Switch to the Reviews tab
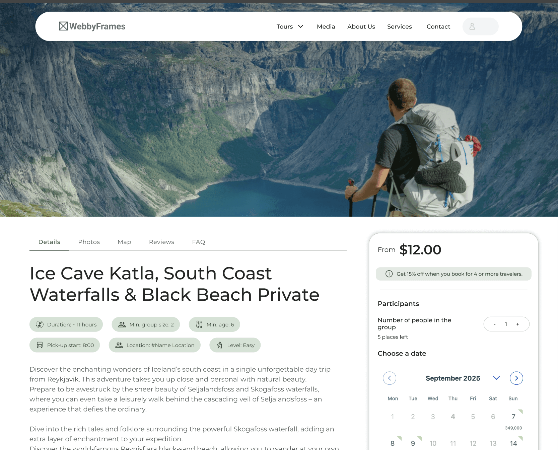The height and width of the screenshot is (450, 558). coord(161,242)
